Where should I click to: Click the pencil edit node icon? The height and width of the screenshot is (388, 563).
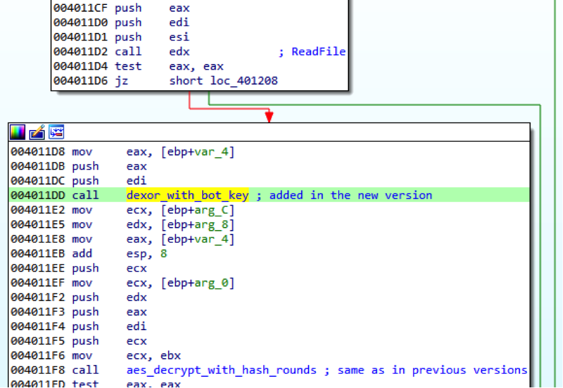(37, 132)
